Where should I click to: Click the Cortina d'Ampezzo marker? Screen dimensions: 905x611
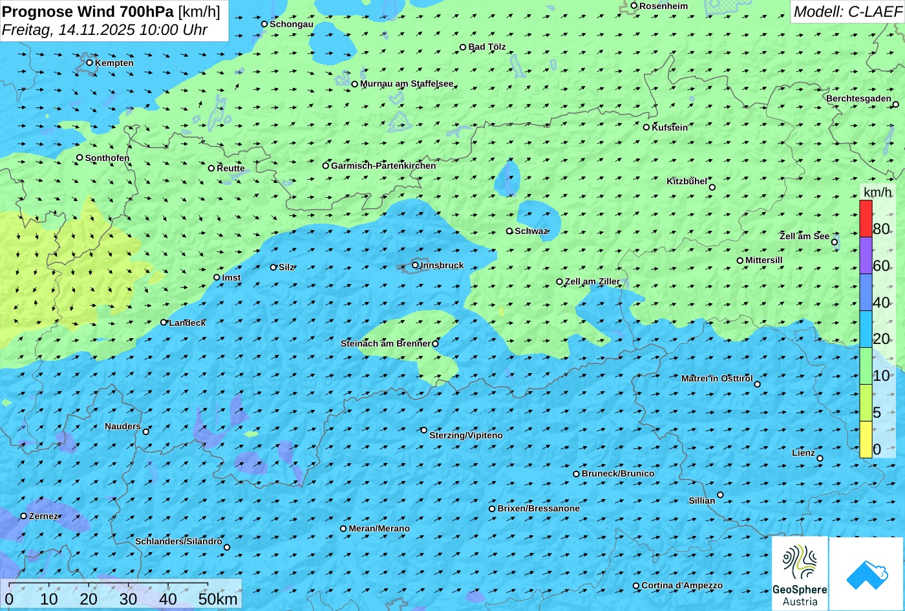[636, 586]
